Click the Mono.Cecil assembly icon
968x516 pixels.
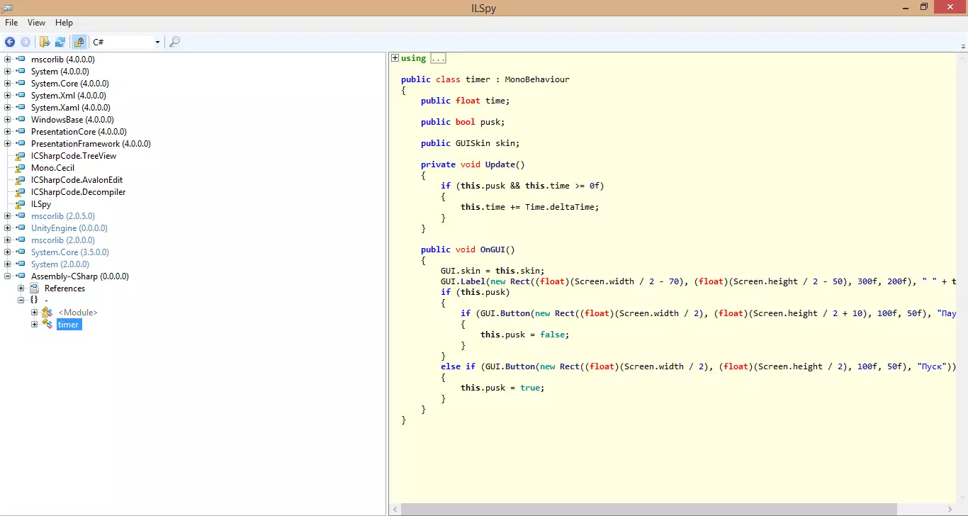[x=20, y=168]
